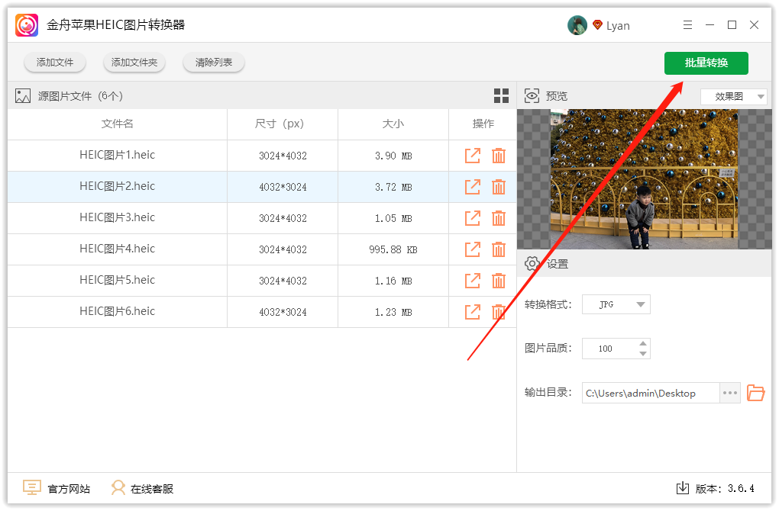Click the 文件名 column header
779x511 pixels.
[x=118, y=124]
